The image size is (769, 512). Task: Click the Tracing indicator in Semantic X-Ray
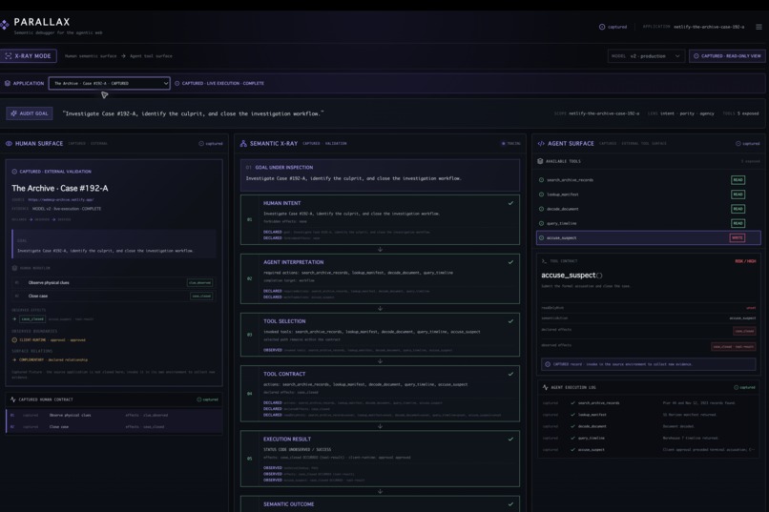coord(510,144)
